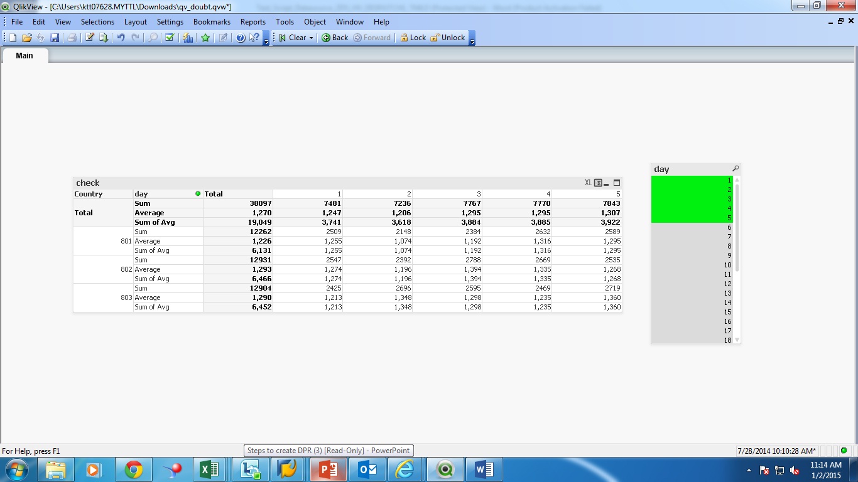
Task: Click the Redo toolbar arrow
Action: tap(135, 38)
